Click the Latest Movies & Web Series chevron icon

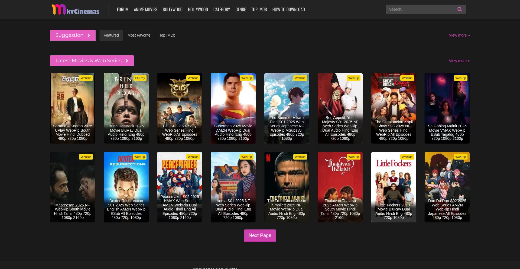click(127, 61)
